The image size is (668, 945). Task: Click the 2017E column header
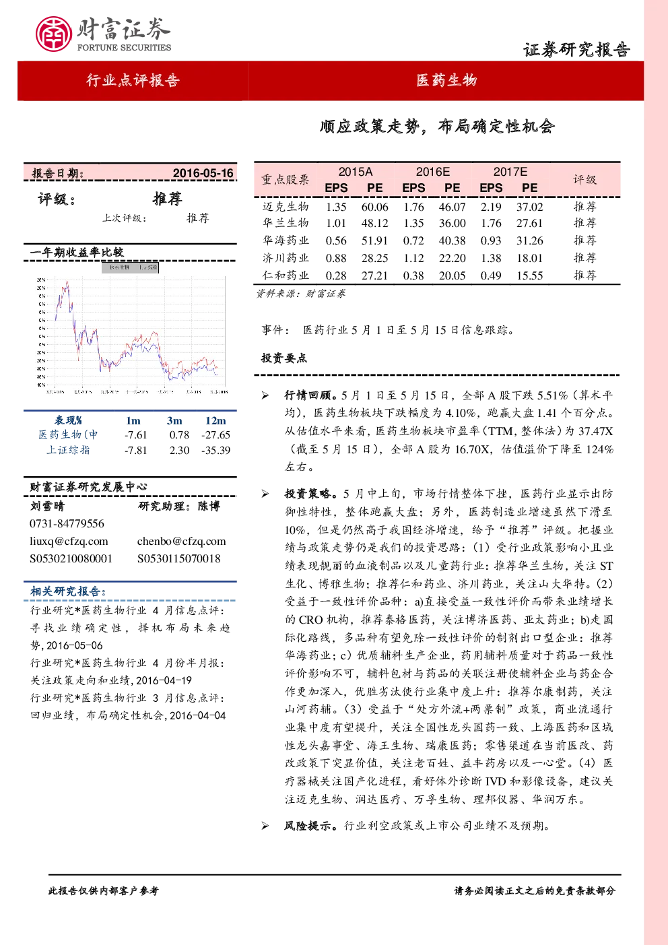coord(510,172)
